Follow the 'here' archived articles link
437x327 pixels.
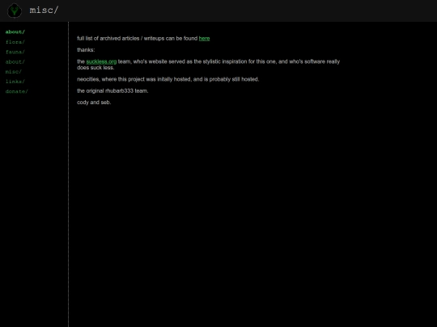(204, 39)
